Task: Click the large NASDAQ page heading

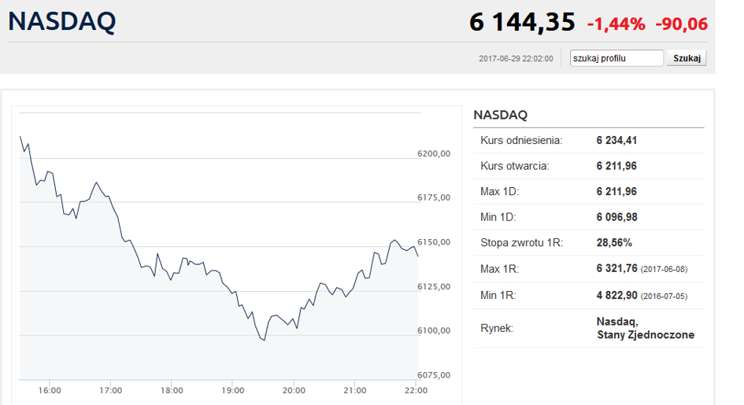Action: [x=61, y=21]
